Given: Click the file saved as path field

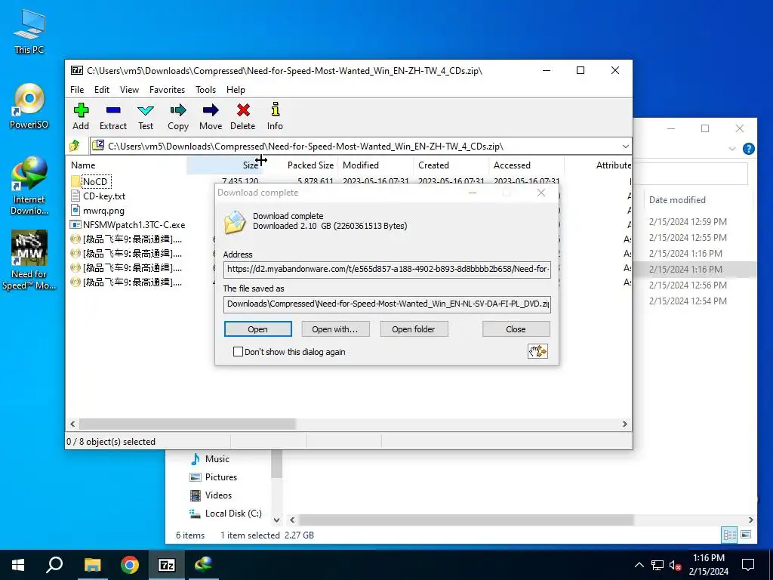Looking at the screenshot, I should click(387, 304).
